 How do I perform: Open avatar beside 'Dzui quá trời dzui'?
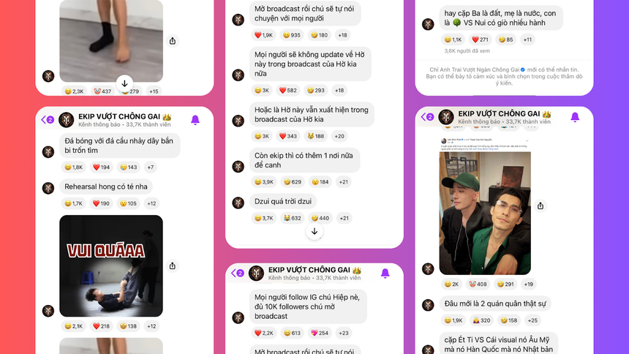(x=238, y=203)
